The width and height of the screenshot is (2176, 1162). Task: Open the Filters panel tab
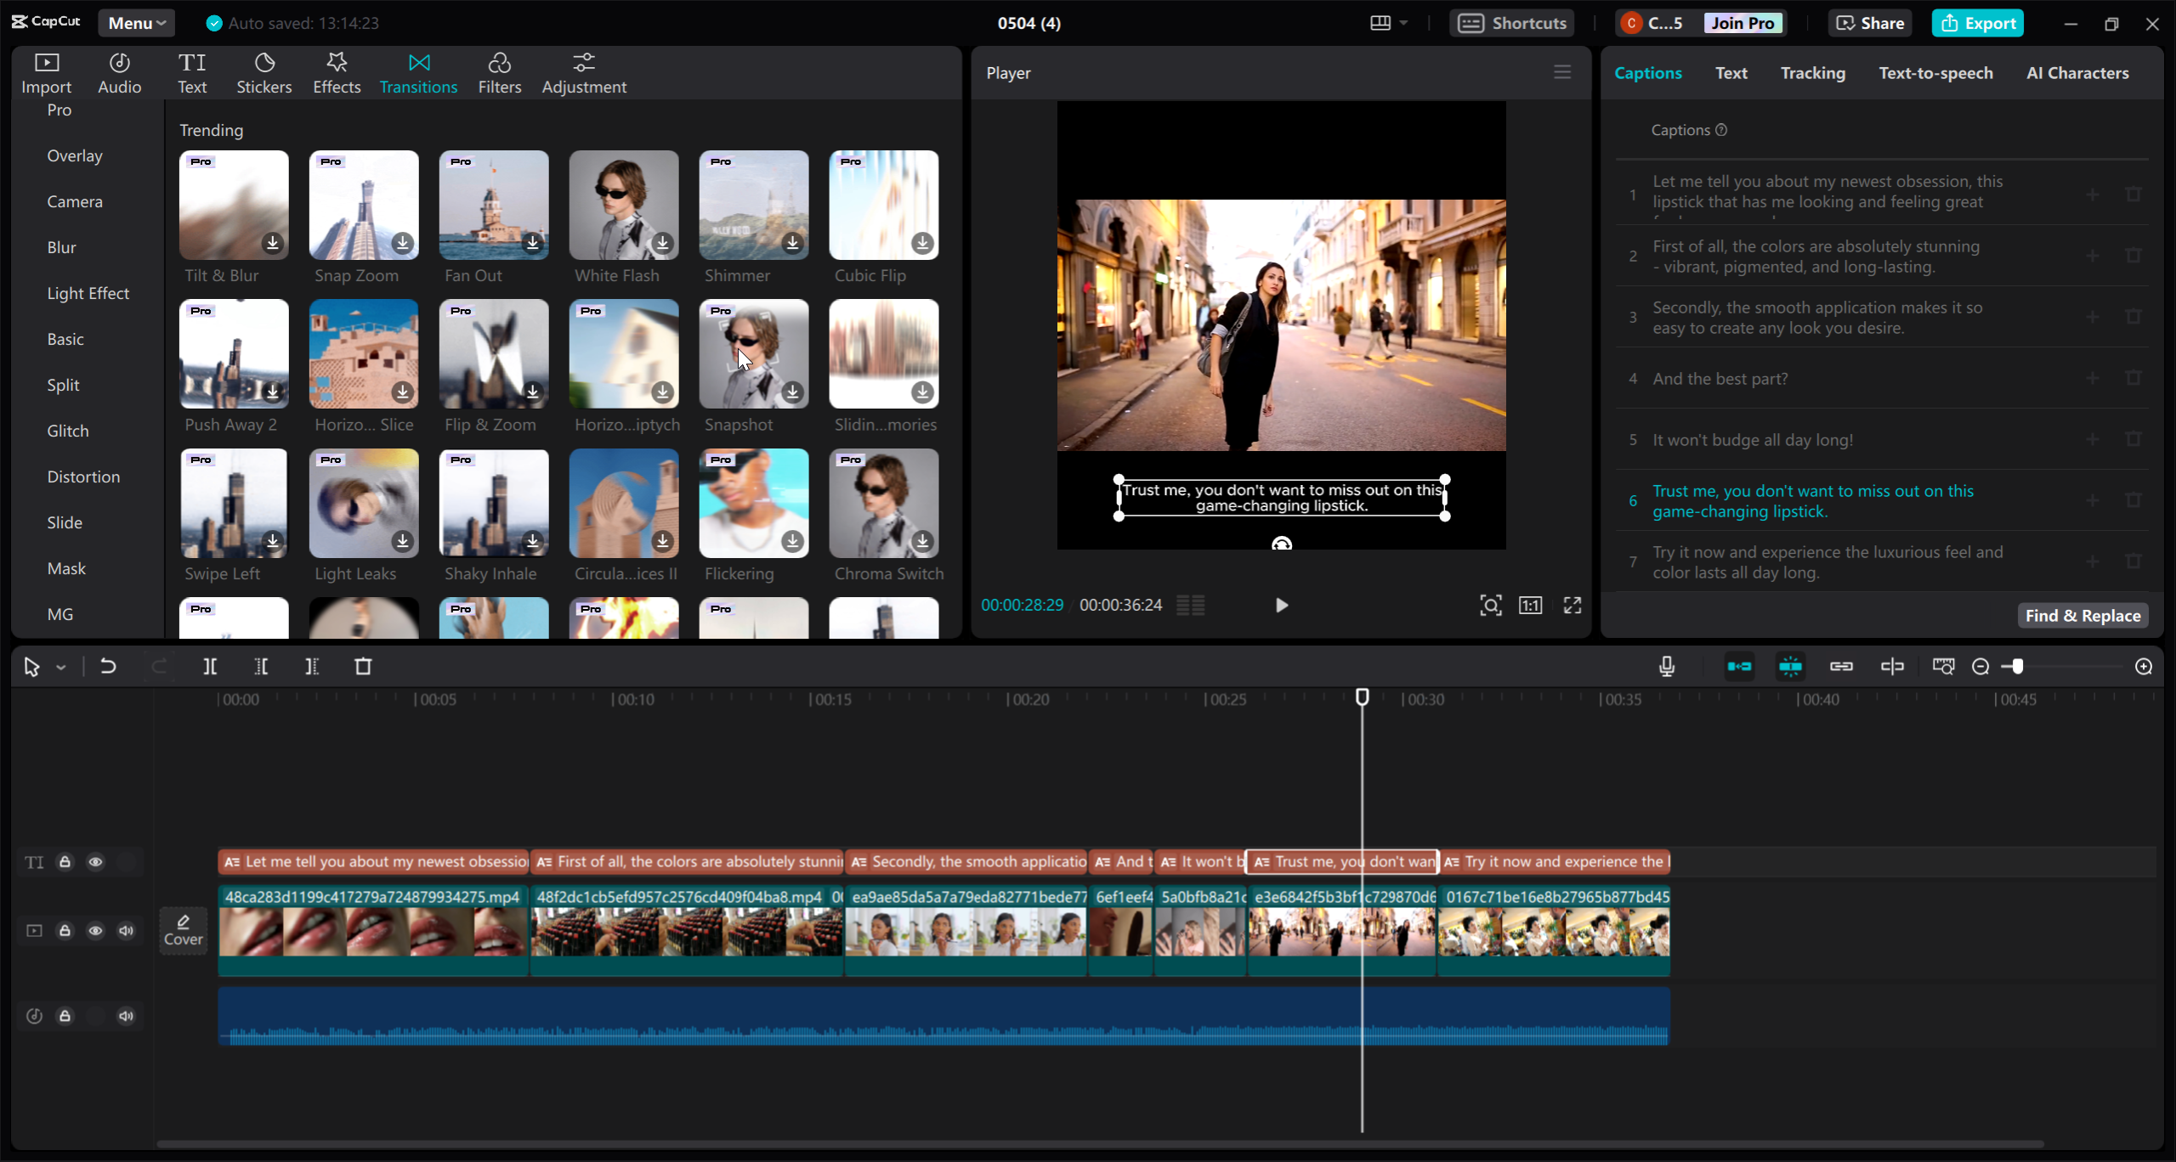click(498, 72)
